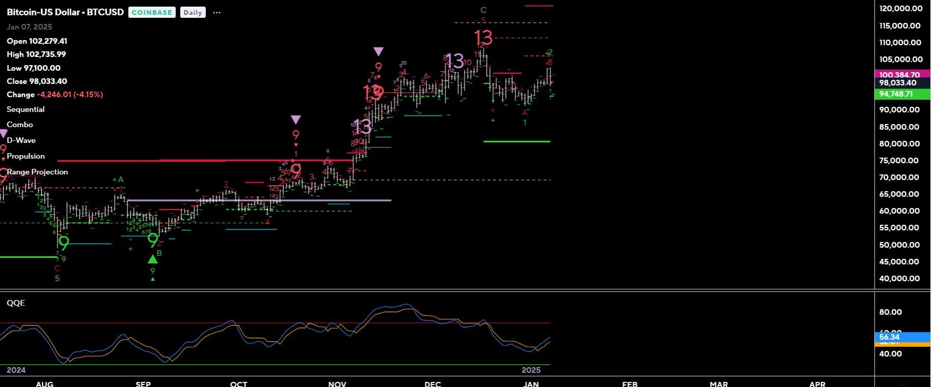Image resolution: width=934 pixels, height=387 pixels.
Task: Click the large red 13 at December peak
Action: [483, 38]
